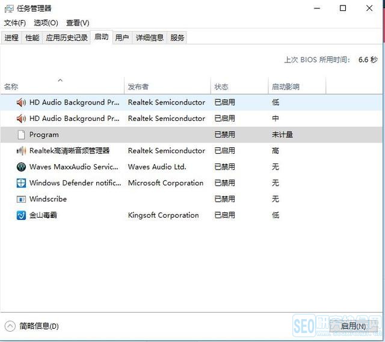This screenshot has height=342, width=385.
Task: Open the 选项(O) menu
Action: [x=46, y=23]
